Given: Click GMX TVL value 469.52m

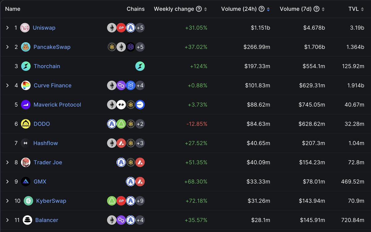Looking at the screenshot, I should (x=352, y=182).
